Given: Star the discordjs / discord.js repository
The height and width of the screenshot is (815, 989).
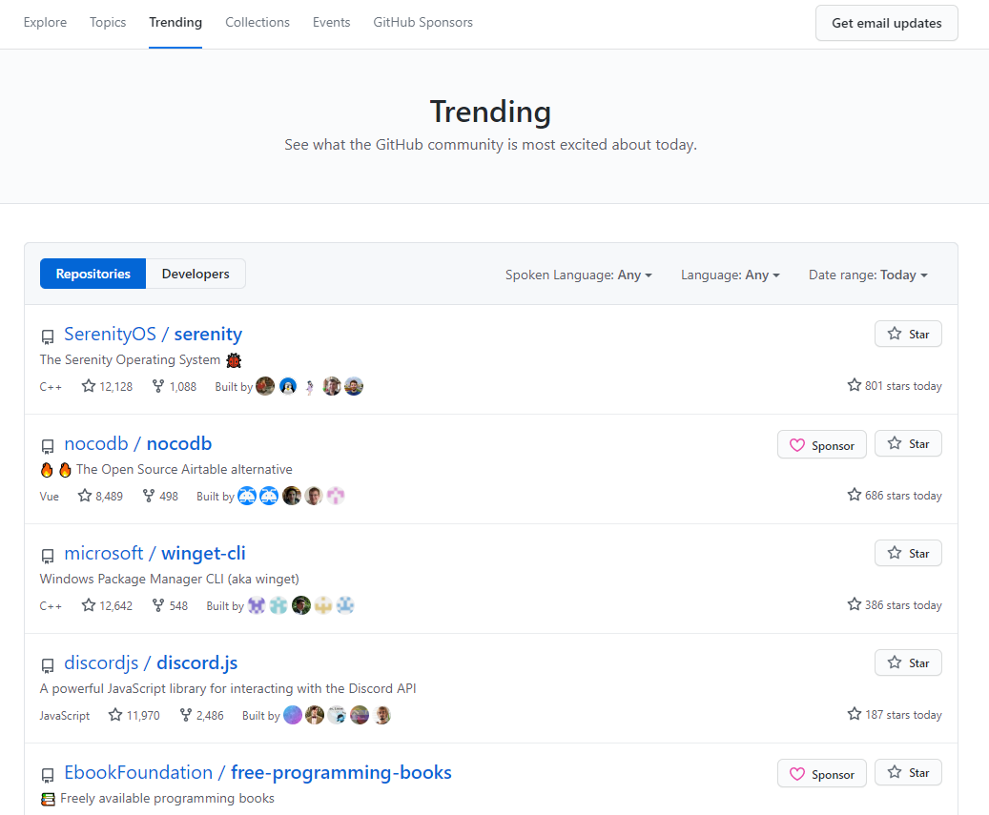Looking at the screenshot, I should tap(908, 663).
